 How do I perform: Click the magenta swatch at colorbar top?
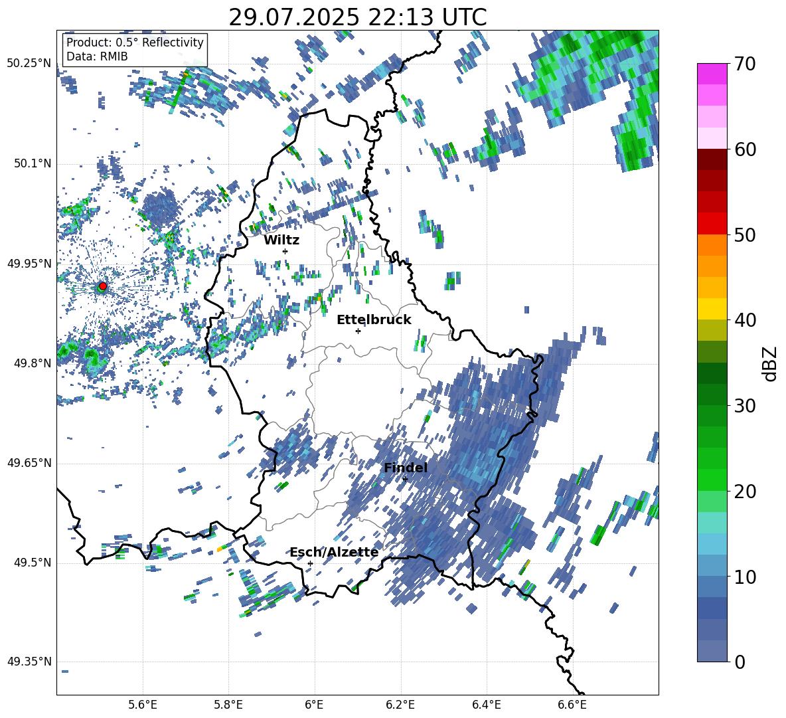click(x=712, y=74)
